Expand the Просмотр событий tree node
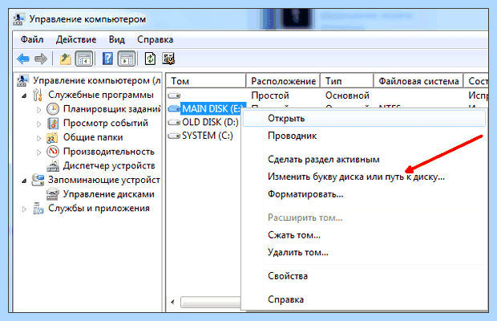 pos(38,124)
